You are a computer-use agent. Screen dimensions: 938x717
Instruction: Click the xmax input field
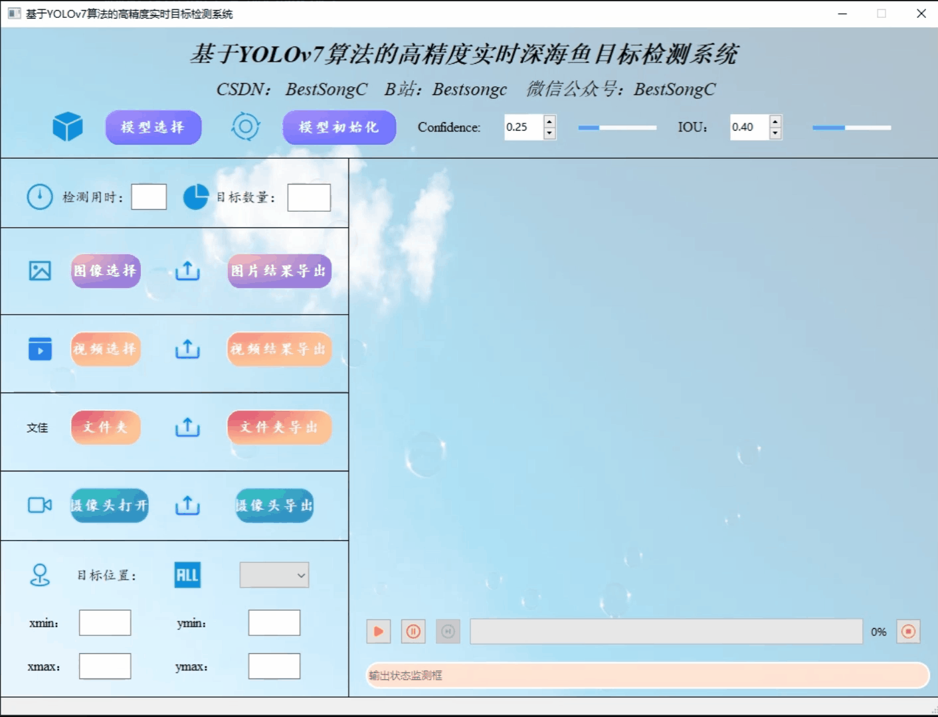click(x=105, y=666)
